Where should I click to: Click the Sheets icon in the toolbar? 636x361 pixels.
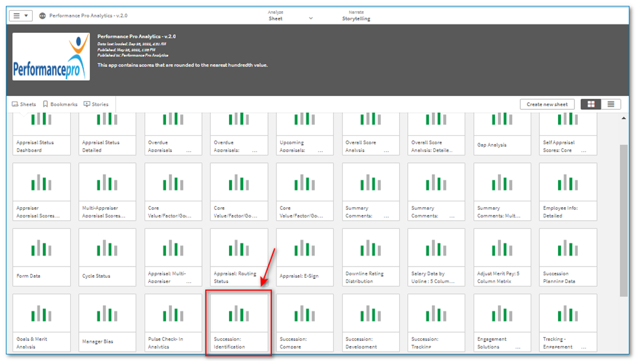click(x=15, y=104)
